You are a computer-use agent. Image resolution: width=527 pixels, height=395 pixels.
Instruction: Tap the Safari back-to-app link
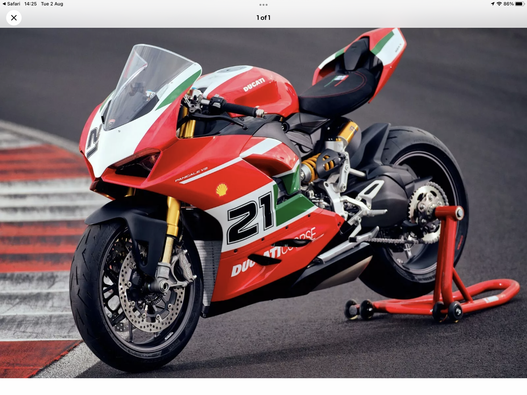[x=11, y=4]
